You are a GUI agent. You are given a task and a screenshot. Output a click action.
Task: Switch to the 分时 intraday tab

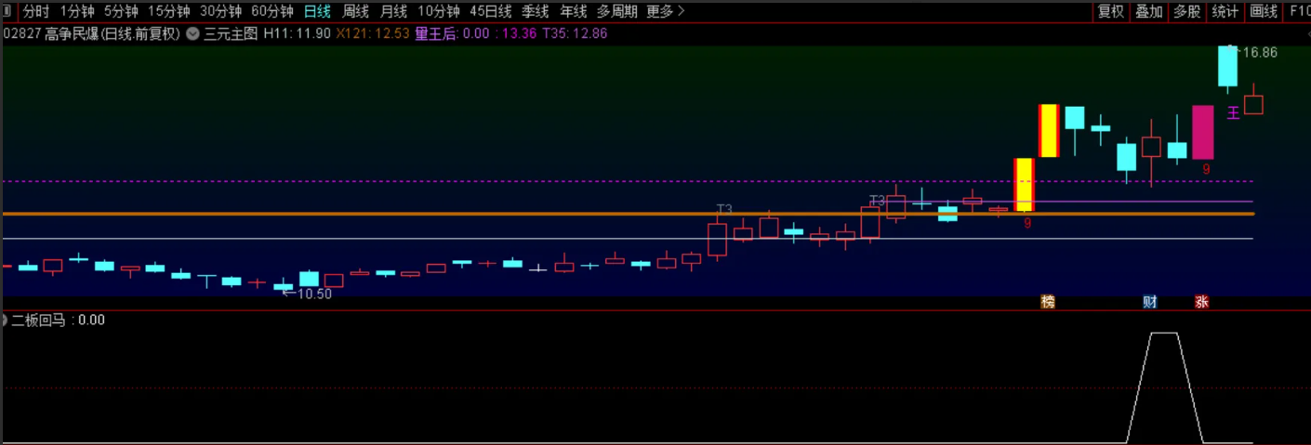35,11
